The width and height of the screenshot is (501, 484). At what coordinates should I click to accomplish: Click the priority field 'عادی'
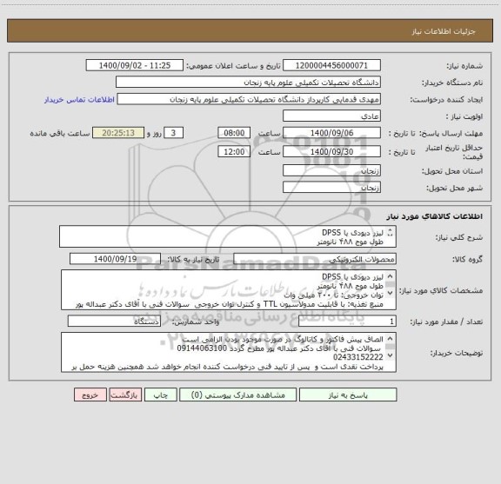coord(331,116)
